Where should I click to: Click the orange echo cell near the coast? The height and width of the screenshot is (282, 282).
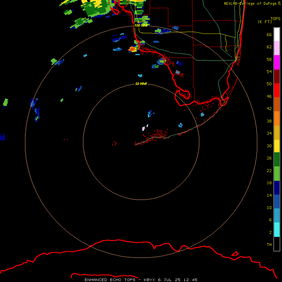click(133, 49)
